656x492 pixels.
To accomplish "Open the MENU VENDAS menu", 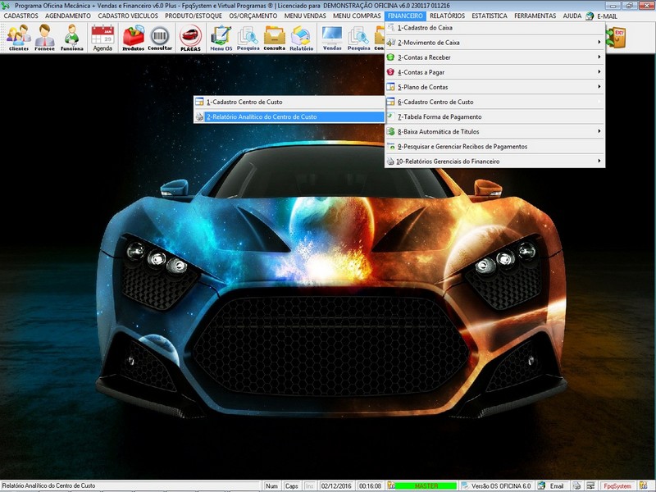I will point(305,16).
